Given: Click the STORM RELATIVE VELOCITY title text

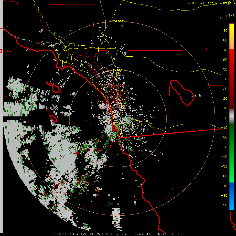Looking at the screenshot, I should (x=81, y=234).
